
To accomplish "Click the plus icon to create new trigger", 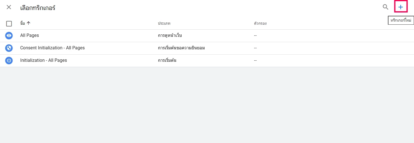I will click(401, 7).
